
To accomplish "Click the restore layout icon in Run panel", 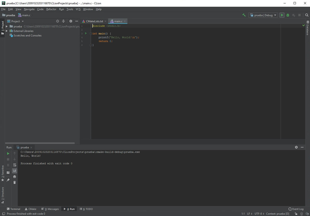I will tap(8, 173).
